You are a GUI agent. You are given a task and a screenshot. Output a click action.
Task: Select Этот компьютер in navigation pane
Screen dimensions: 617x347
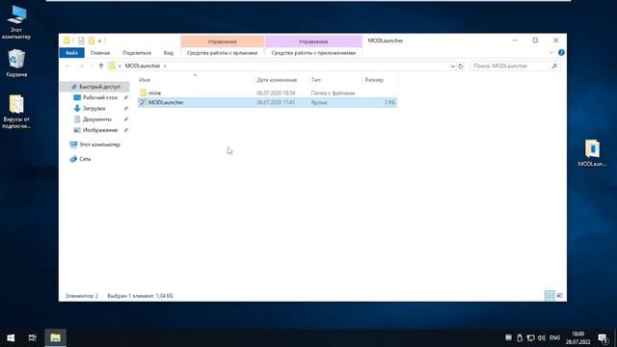pyautogui.click(x=99, y=145)
